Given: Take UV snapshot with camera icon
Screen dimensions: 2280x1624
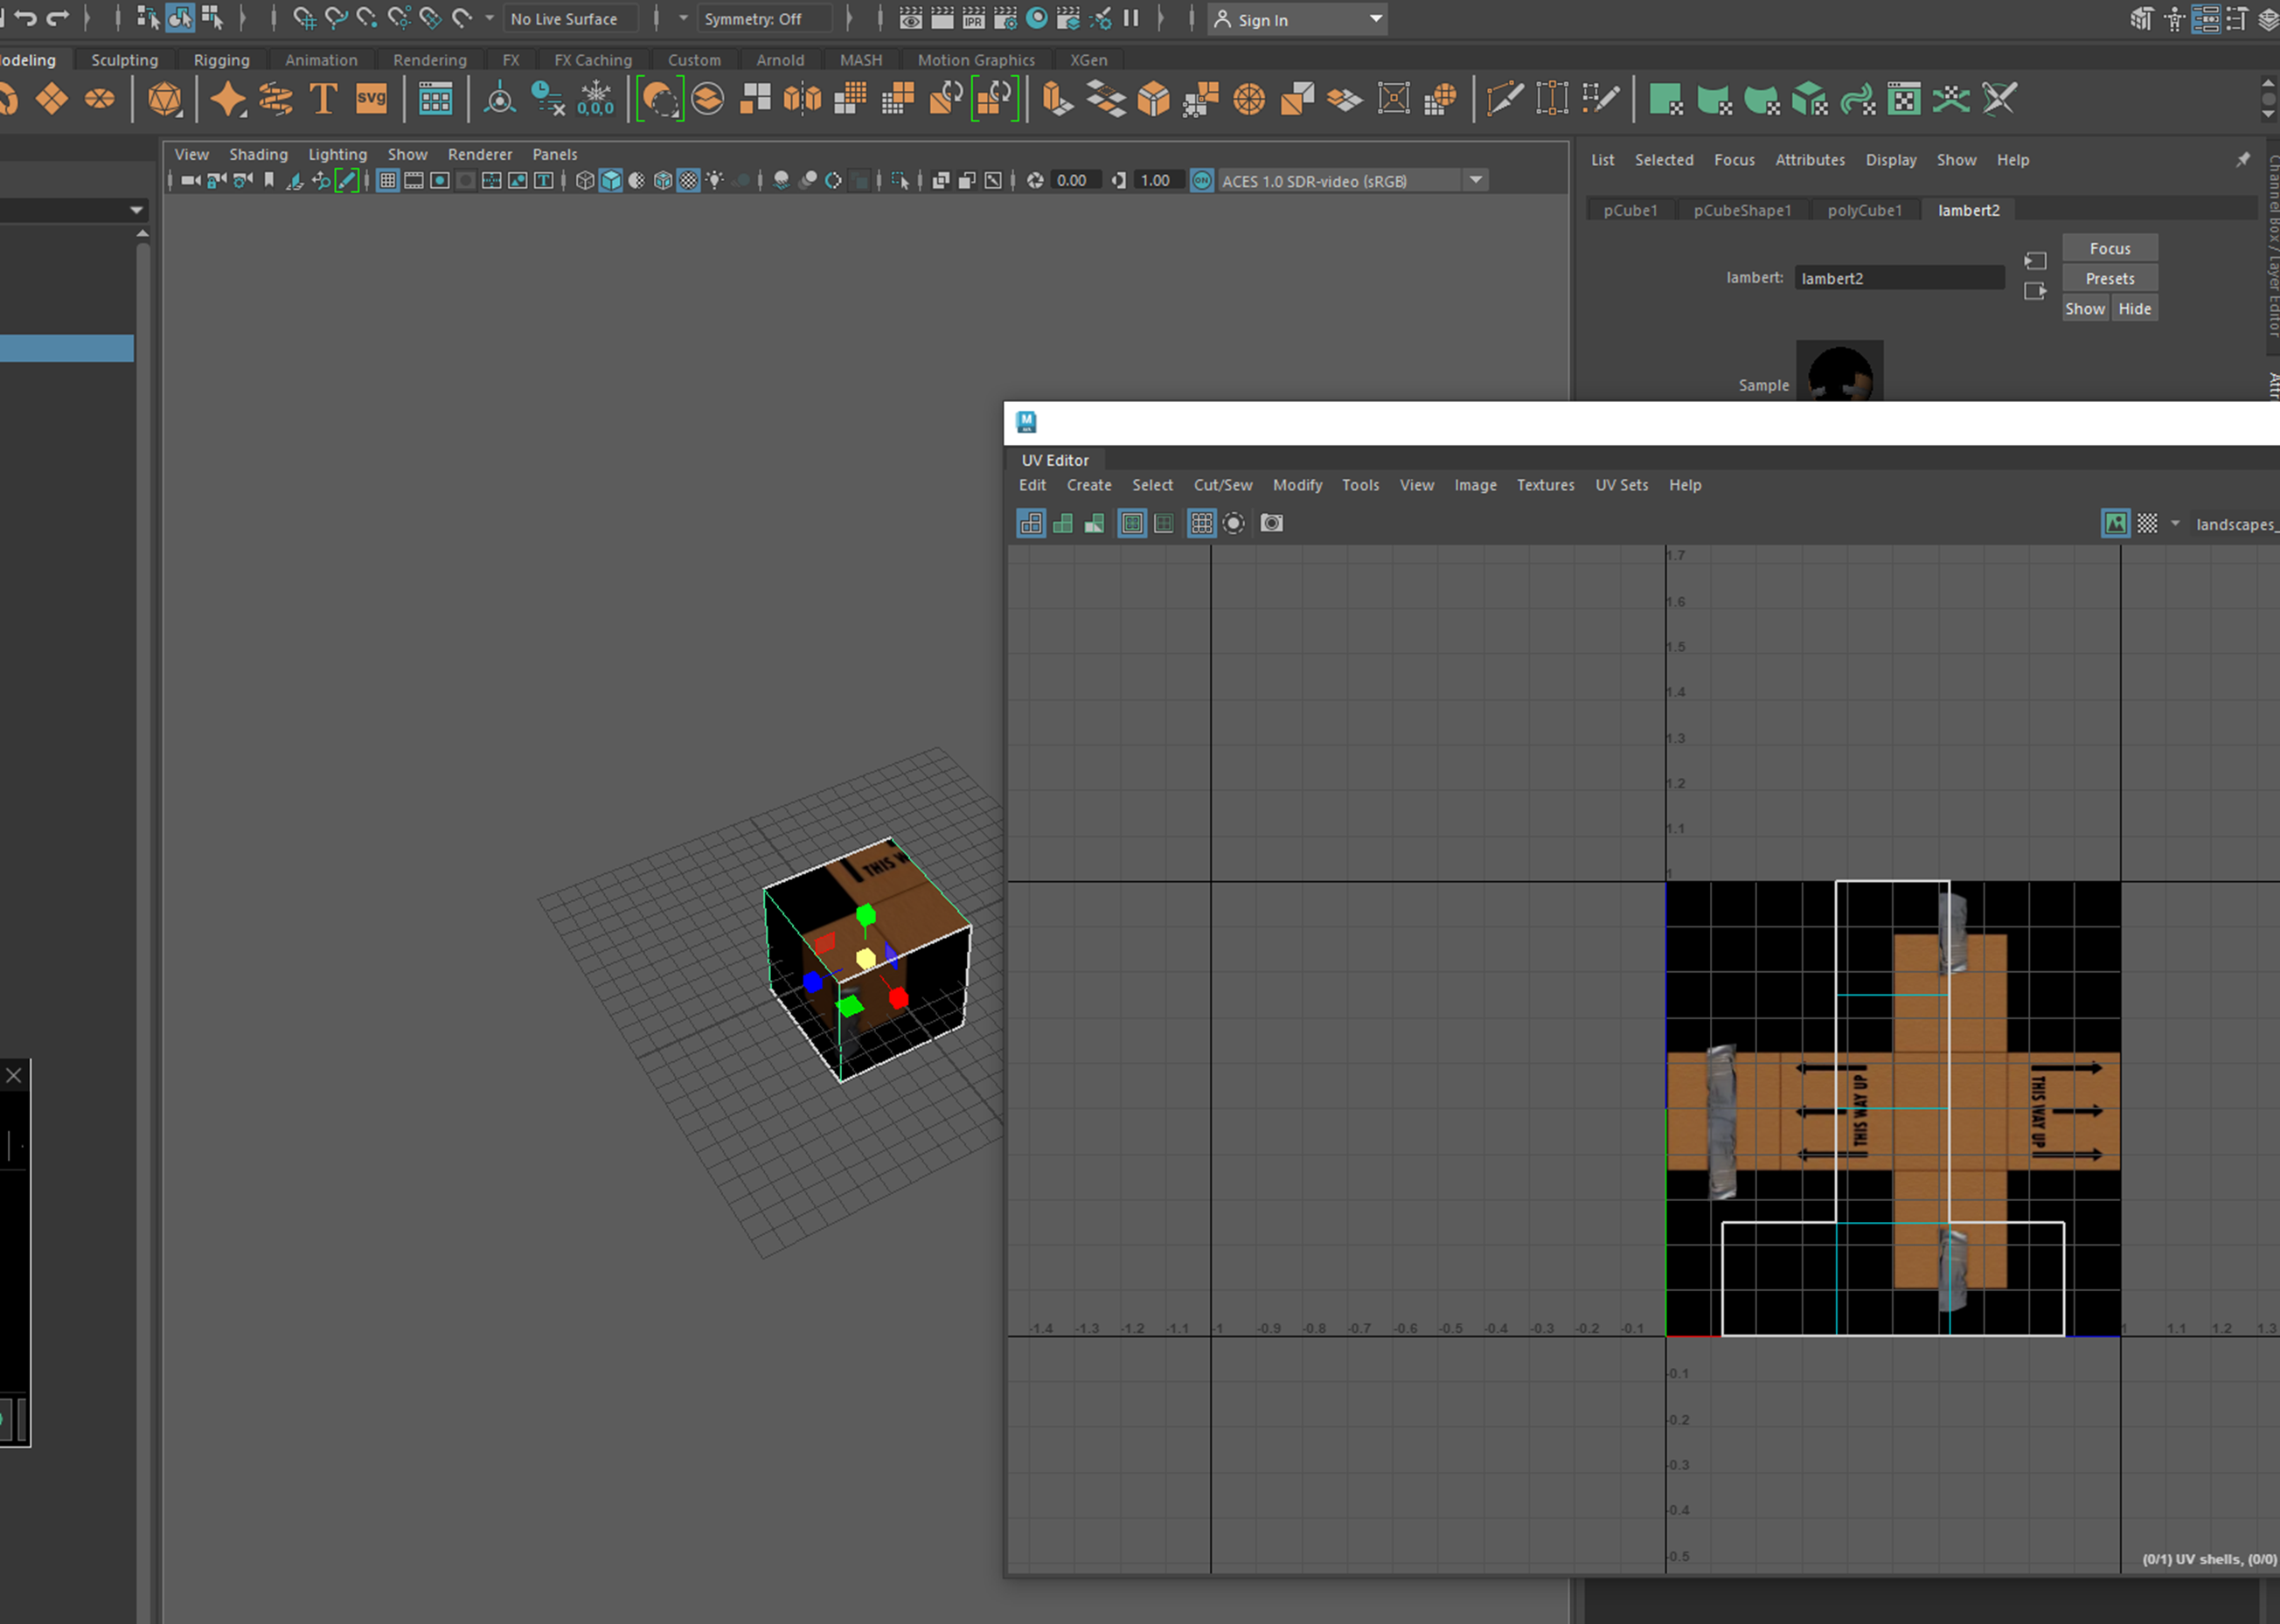Looking at the screenshot, I should [x=1271, y=523].
